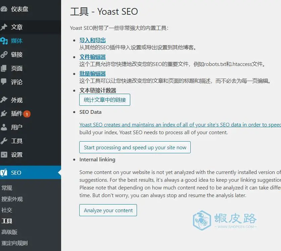Click the settings sliders icon beside 设置
This screenshot has height=251, width=281.
[x=4, y=155]
